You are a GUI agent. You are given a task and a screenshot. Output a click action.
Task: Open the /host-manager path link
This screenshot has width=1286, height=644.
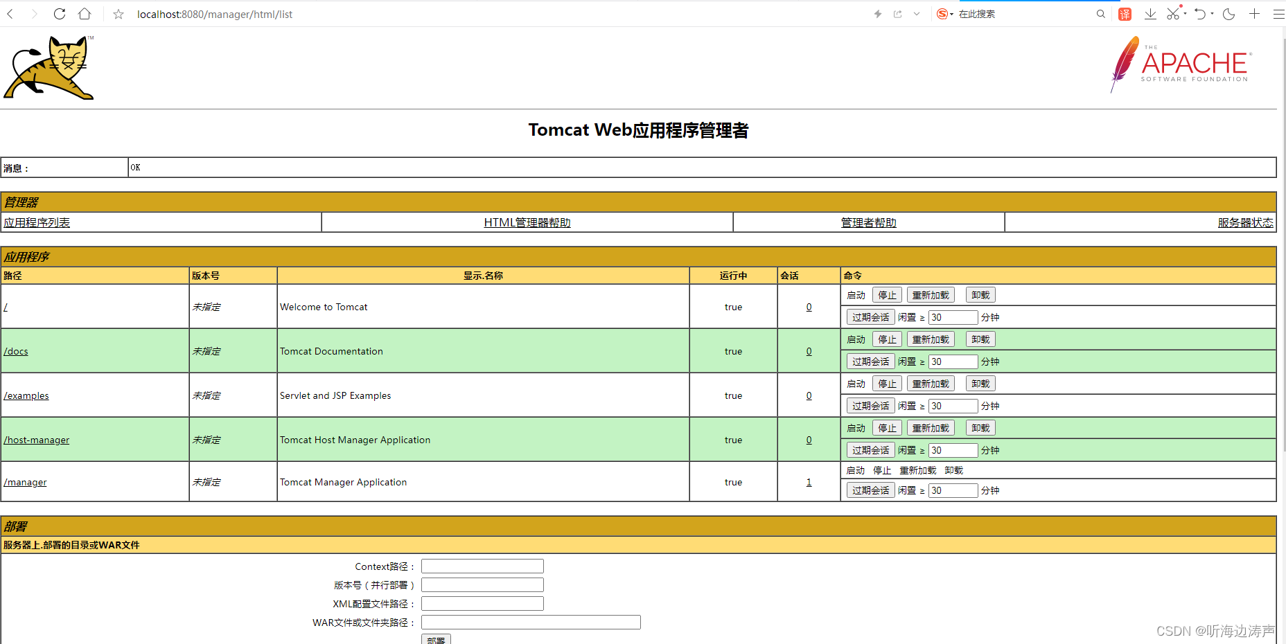(x=37, y=440)
